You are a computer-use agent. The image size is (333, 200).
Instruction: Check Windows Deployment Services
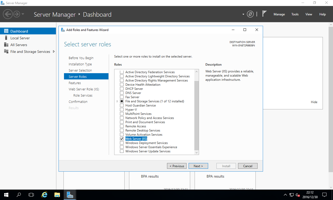point(122,143)
